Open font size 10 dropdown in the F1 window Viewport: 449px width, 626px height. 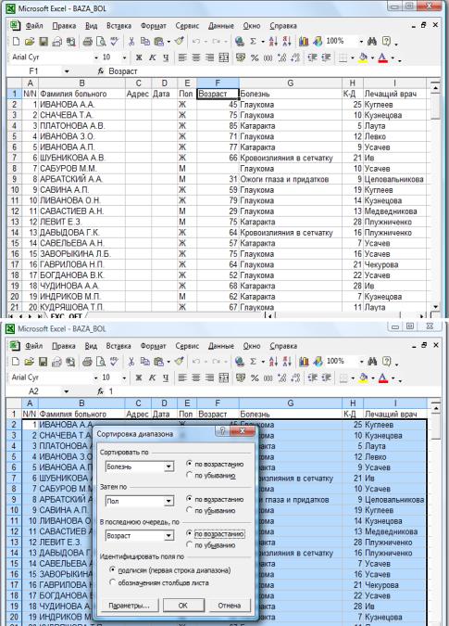[x=124, y=57]
